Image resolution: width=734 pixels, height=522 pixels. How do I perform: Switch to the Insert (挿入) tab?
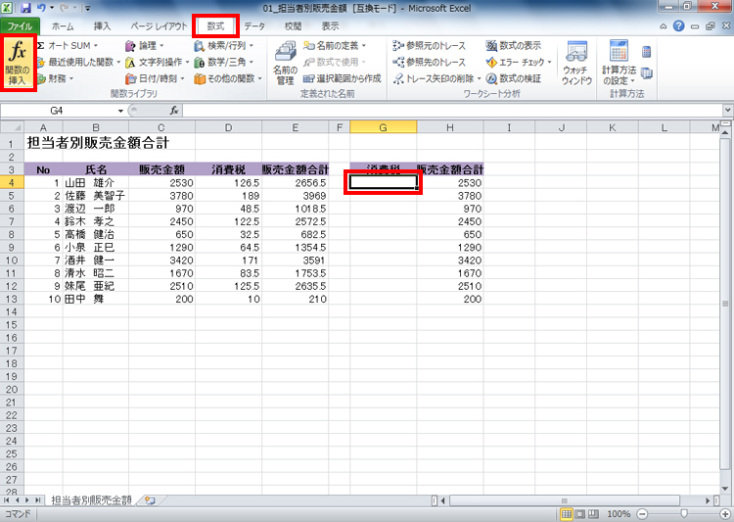102,26
